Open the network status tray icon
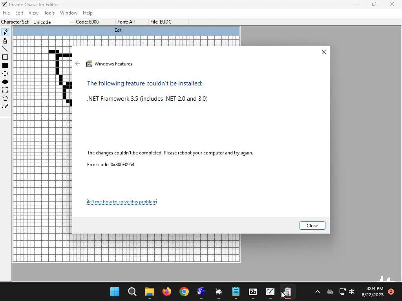This screenshot has height=301, width=402. [x=342, y=292]
